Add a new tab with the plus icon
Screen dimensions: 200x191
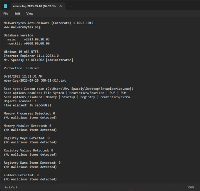coord(71,6)
